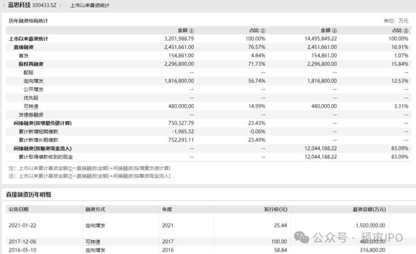Click the 融资方式 column header
The image size is (416, 254).
95,209
